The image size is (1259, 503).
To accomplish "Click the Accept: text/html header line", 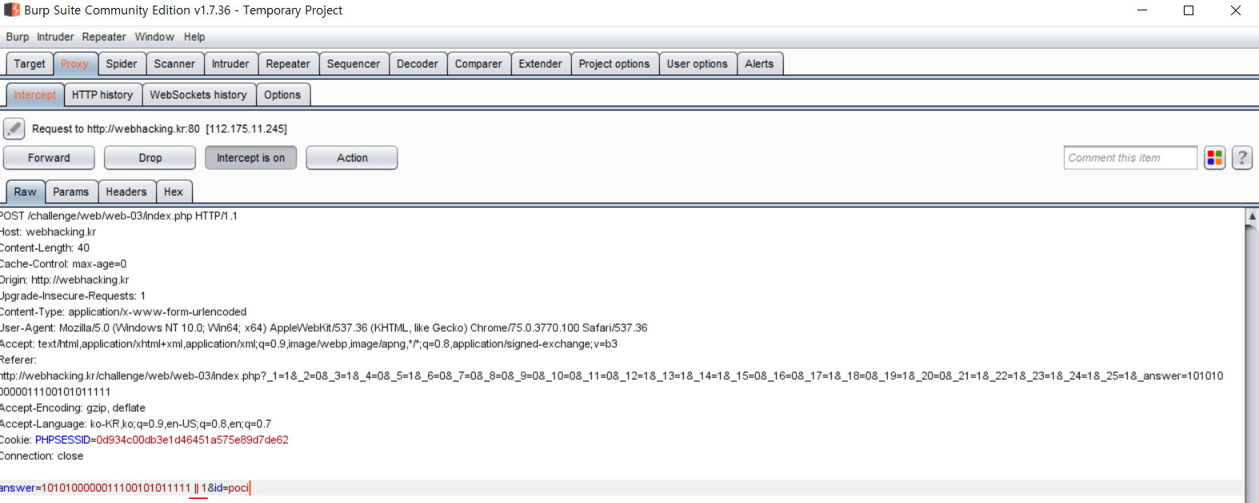I will (x=309, y=344).
